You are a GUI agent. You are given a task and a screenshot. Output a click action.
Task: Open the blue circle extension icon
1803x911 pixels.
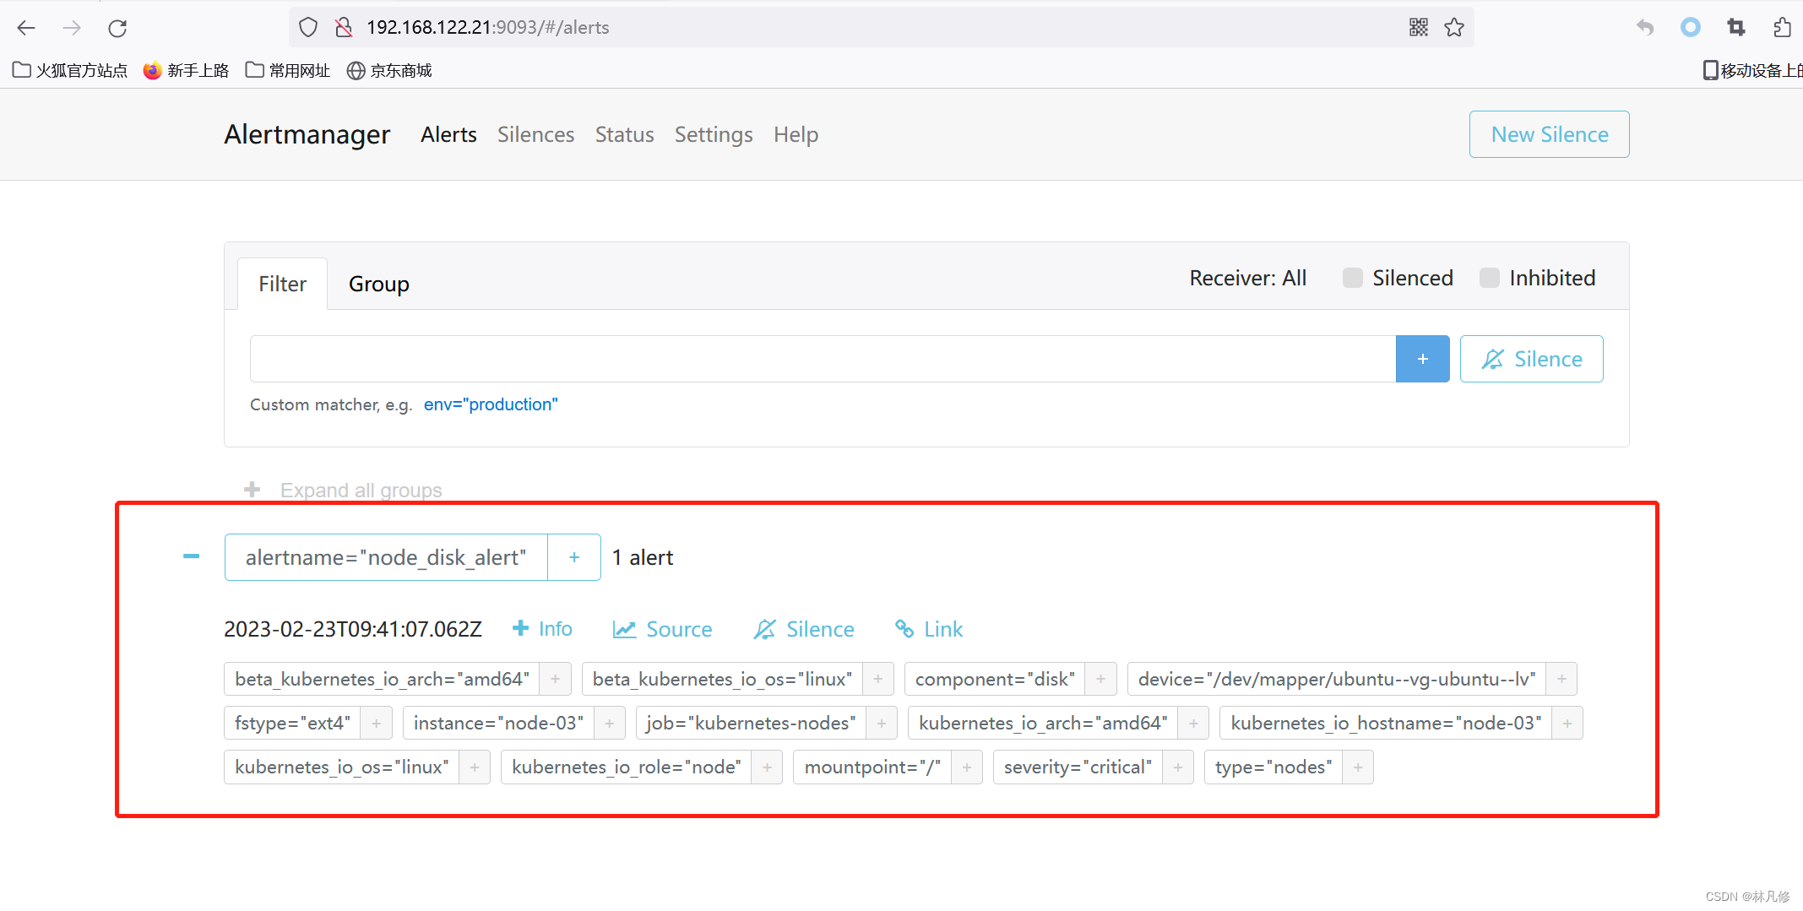click(x=1691, y=28)
